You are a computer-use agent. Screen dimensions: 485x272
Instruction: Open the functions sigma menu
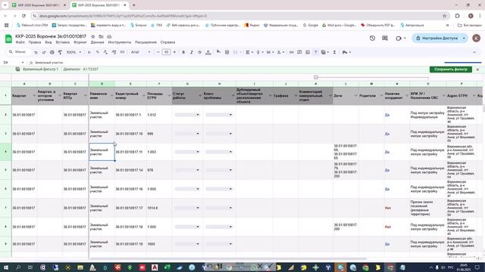tap(334, 52)
